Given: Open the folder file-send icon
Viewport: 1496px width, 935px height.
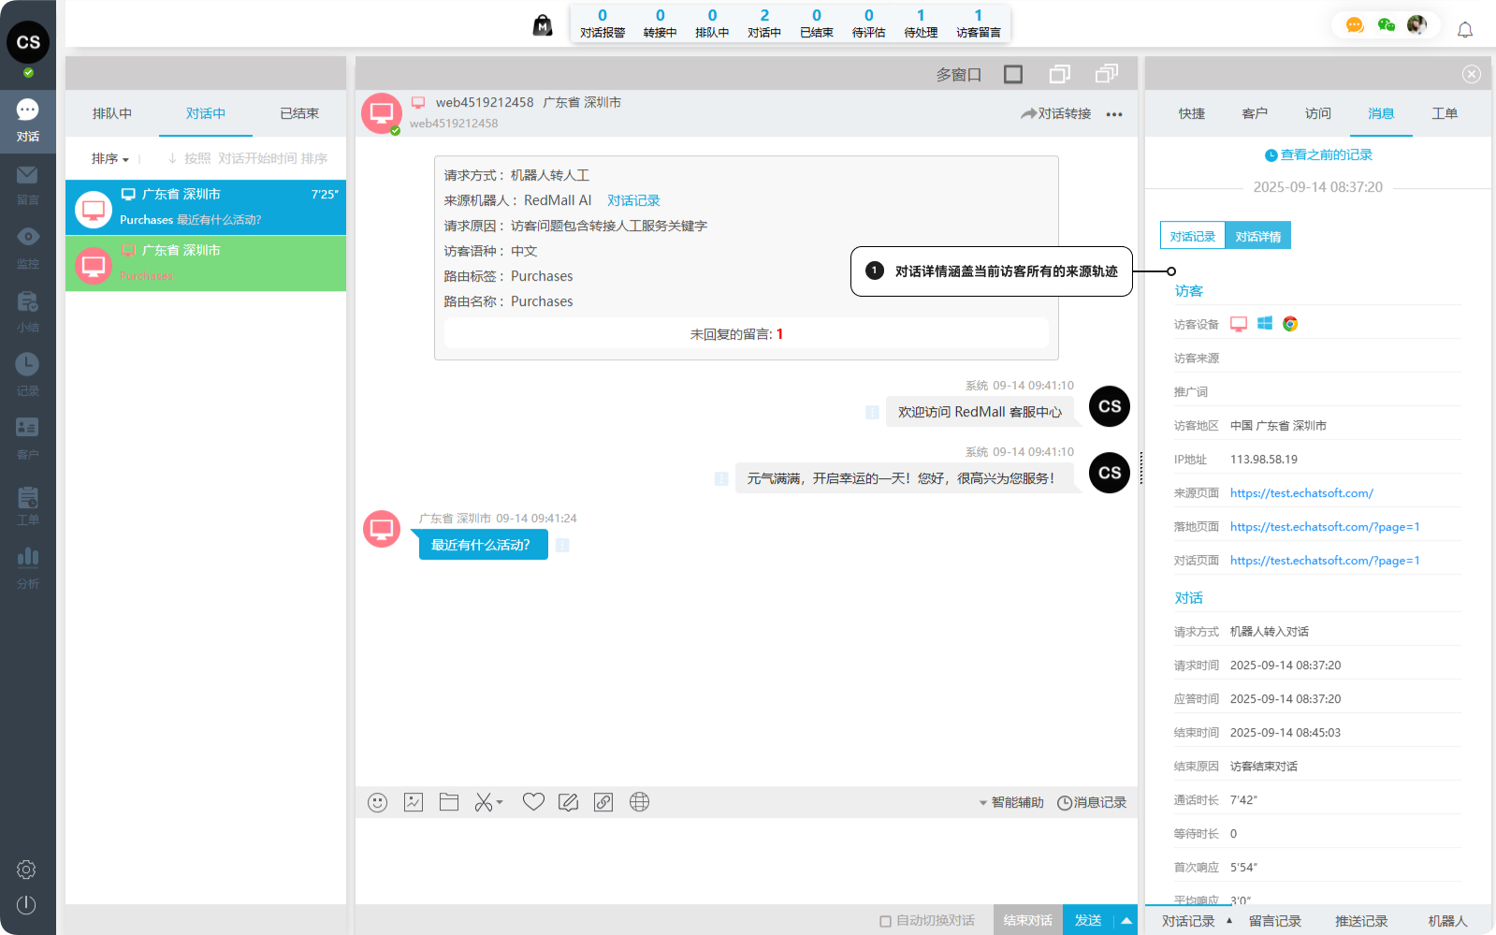Looking at the screenshot, I should click(449, 802).
